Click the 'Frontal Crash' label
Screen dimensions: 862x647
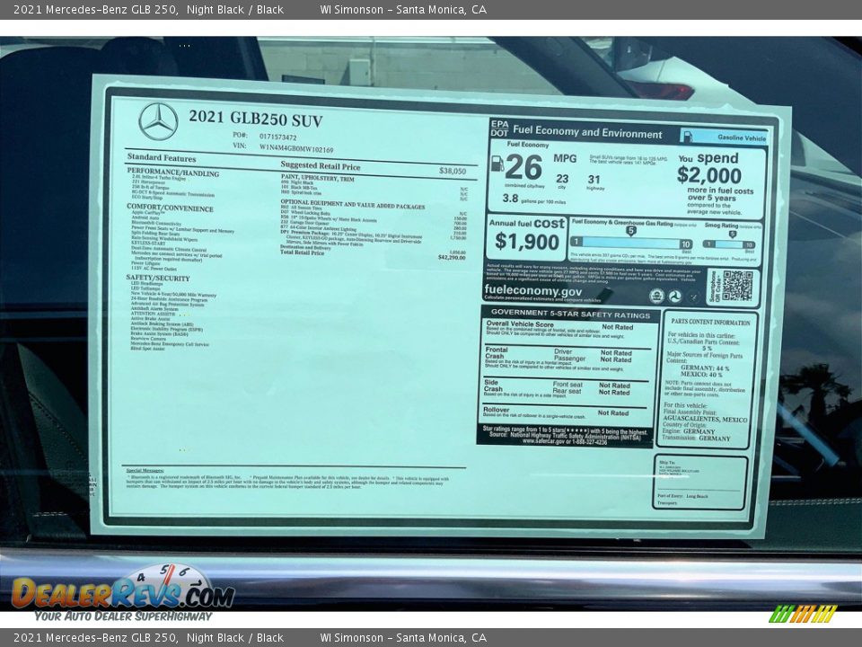pyautogui.click(x=496, y=352)
